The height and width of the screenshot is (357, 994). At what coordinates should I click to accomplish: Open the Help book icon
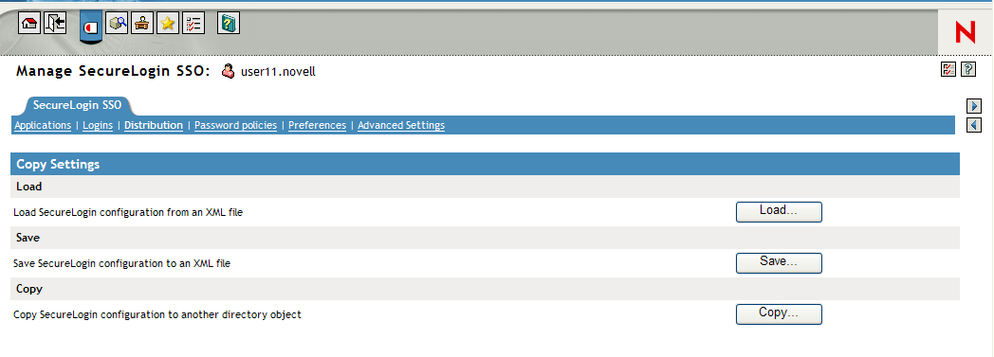(x=229, y=24)
